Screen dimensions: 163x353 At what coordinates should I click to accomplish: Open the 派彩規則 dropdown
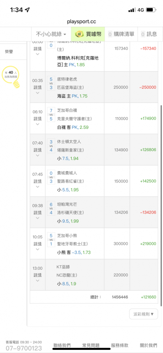(144, 314)
